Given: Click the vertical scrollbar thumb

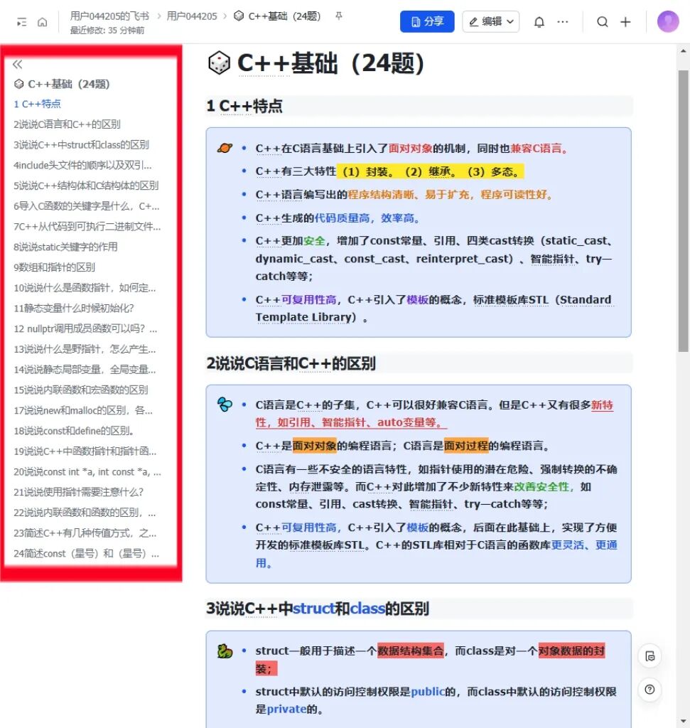Looking at the screenshot, I should click(683, 211).
